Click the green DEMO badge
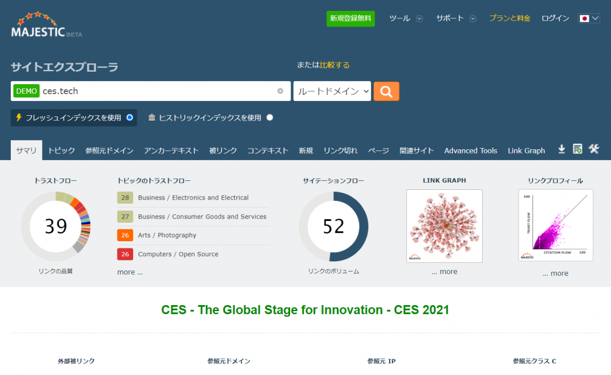The height and width of the screenshot is (375, 611). coord(26,91)
